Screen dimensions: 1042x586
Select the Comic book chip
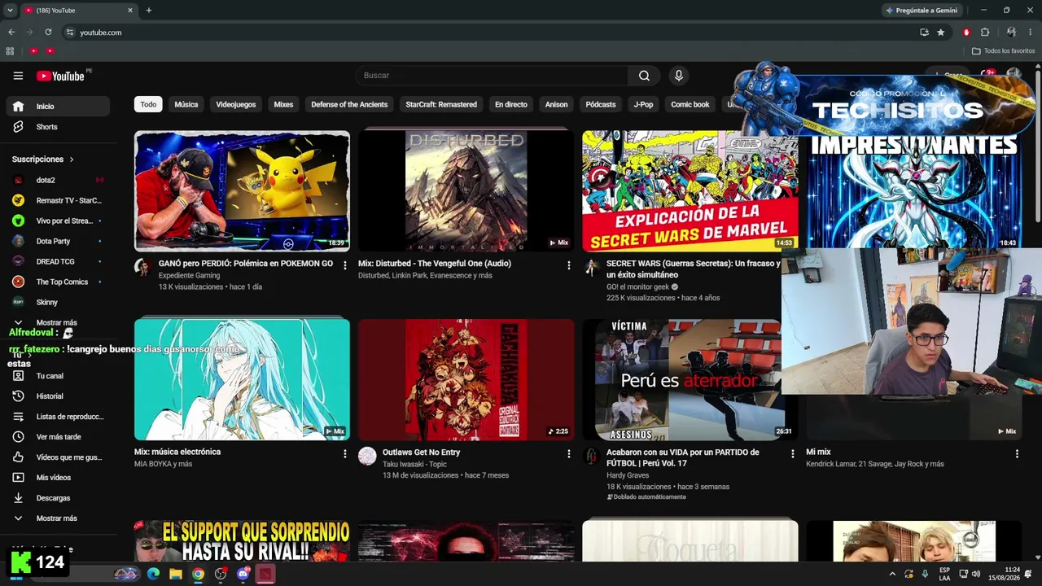click(690, 104)
